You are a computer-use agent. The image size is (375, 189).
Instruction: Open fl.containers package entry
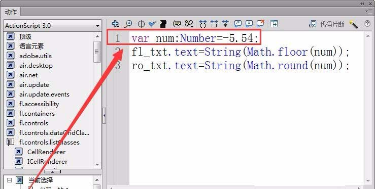pyautogui.click(x=37, y=114)
